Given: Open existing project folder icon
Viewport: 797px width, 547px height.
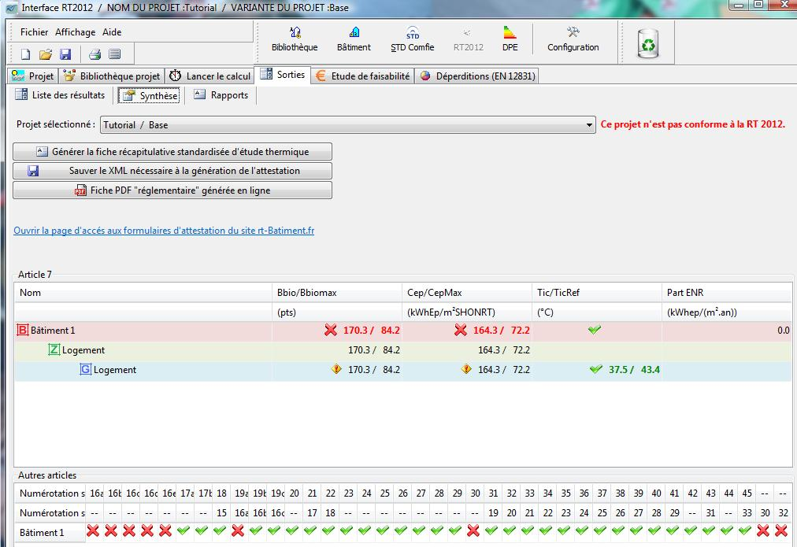Looking at the screenshot, I should (x=46, y=54).
